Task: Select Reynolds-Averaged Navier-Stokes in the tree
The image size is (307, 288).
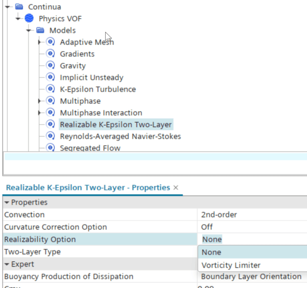Action: click(x=120, y=136)
